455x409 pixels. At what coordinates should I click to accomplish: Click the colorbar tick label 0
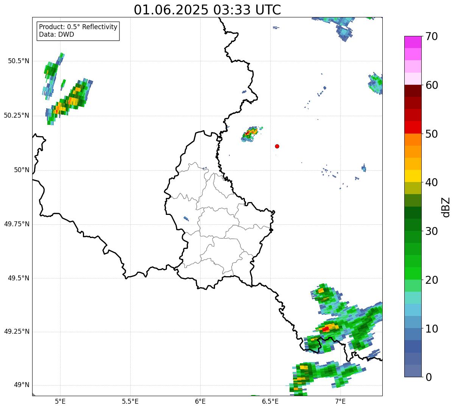429,377
